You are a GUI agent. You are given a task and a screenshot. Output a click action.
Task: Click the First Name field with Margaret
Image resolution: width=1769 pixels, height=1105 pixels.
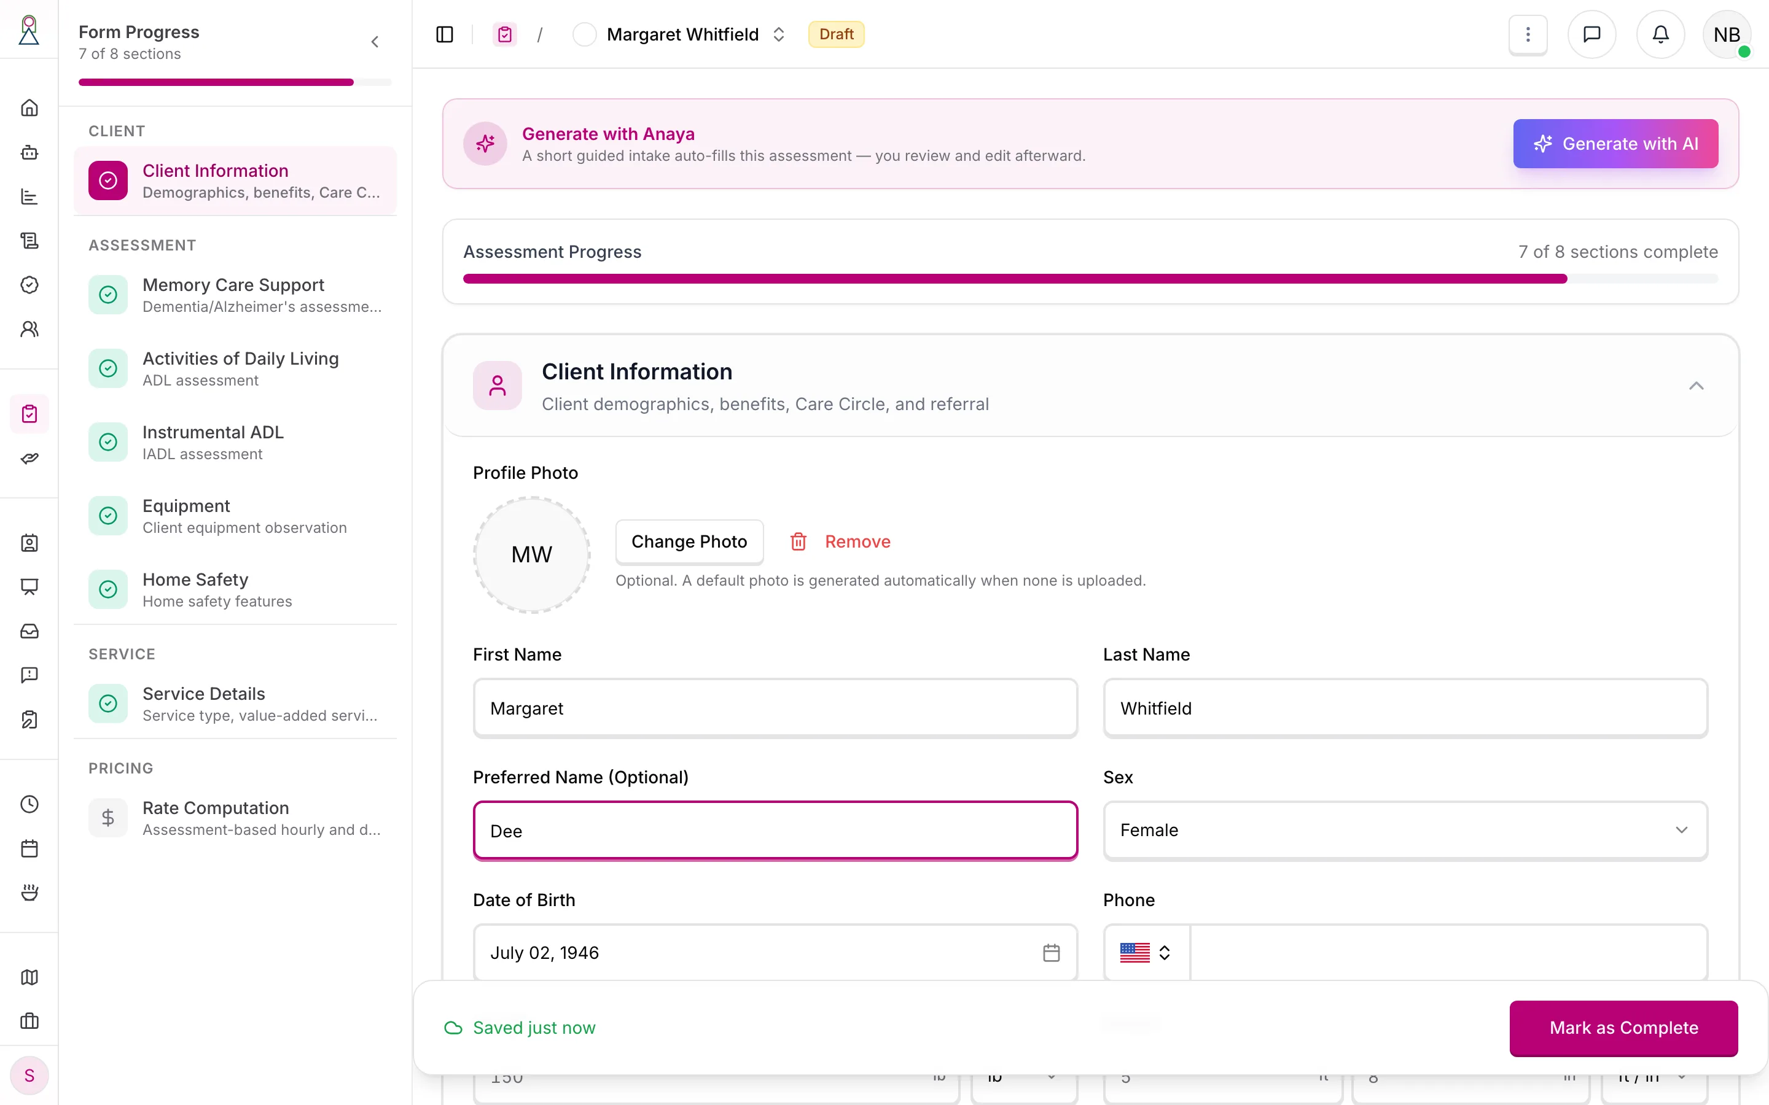[x=775, y=708]
